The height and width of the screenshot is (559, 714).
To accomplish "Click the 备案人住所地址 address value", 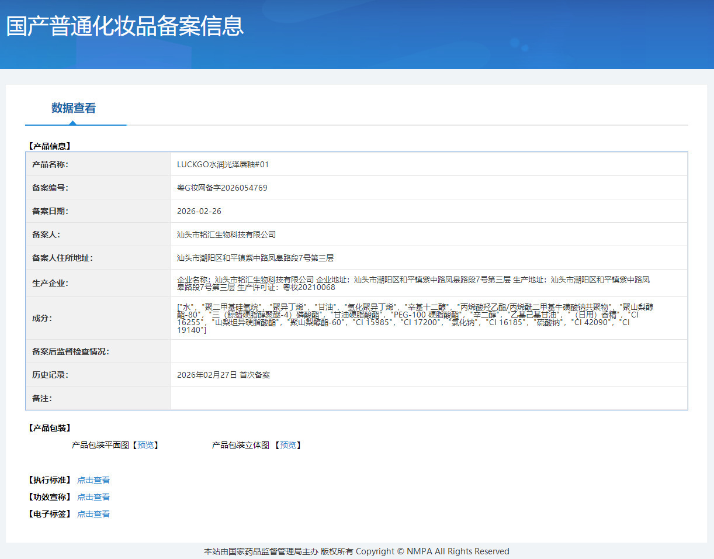I will click(255, 258).
